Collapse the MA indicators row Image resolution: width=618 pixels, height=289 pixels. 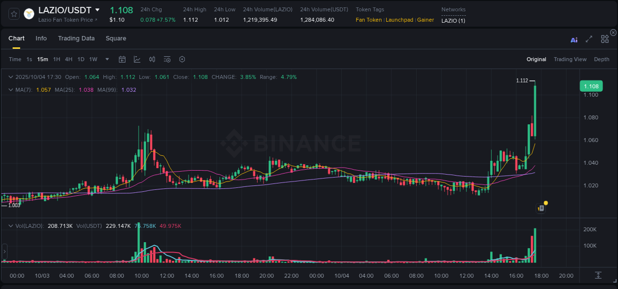[11, 89]
